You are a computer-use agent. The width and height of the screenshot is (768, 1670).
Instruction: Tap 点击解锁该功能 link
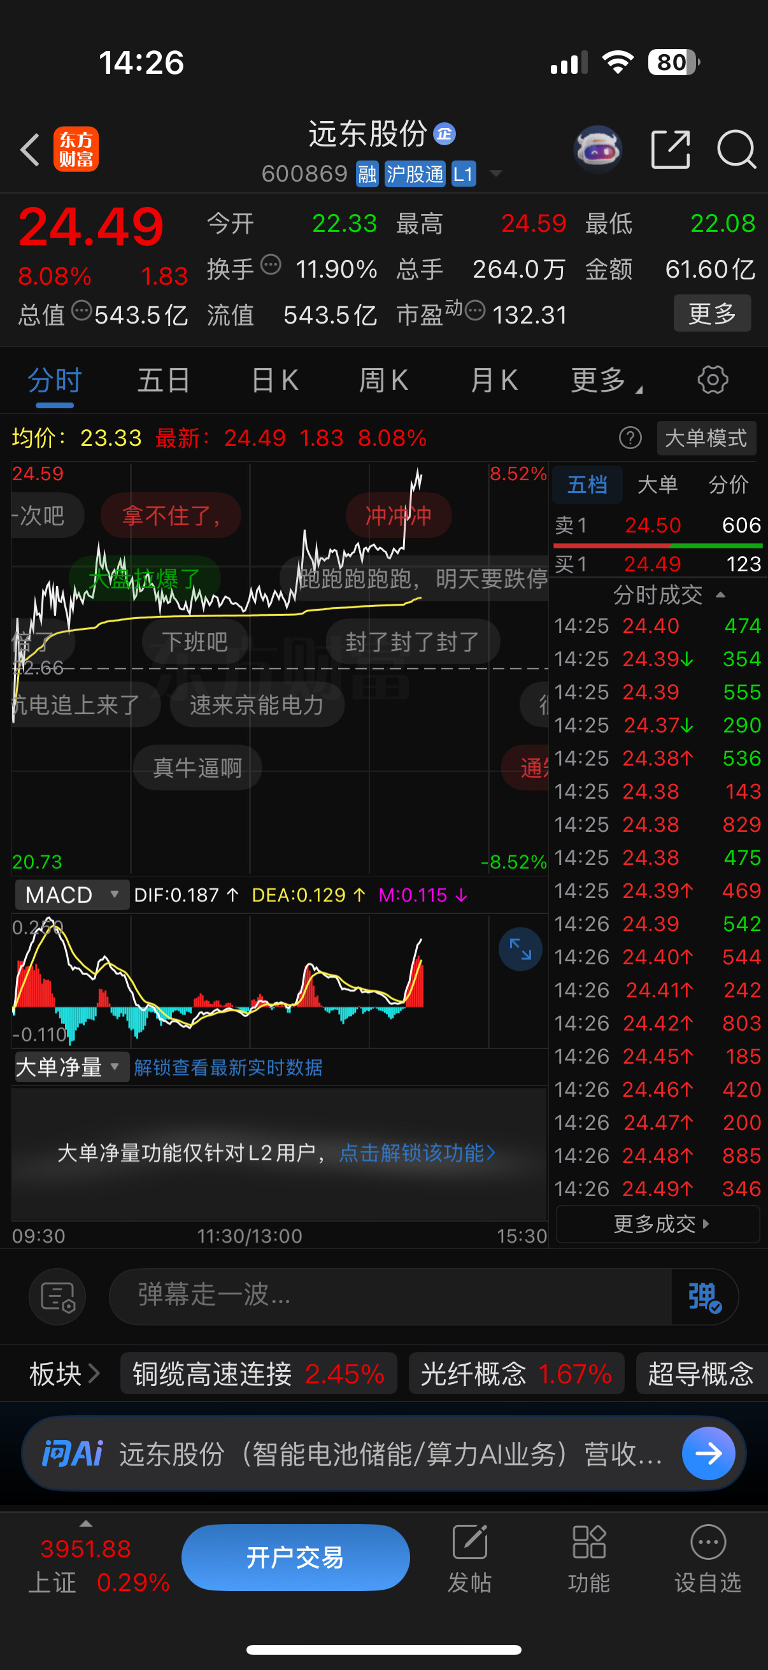pos(418,1153)
